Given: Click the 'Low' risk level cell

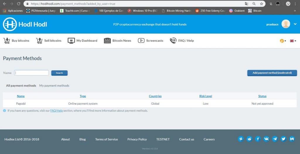Looking at the screenshot, I should pyautogui.click(x=206, y=104).
